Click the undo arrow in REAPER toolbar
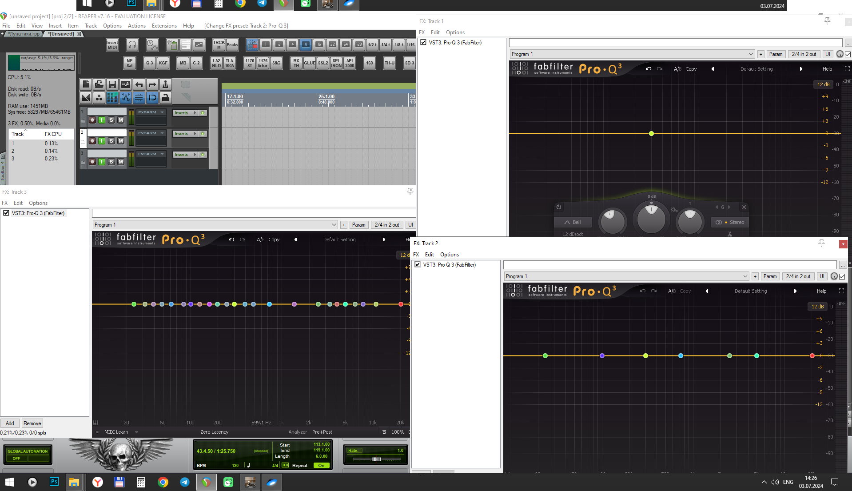Image resolution: width=852 pixels, height=491 pixels. tap(139, 84)
